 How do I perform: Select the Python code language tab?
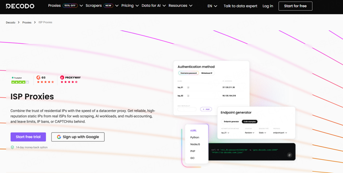(x=195, y=137)
